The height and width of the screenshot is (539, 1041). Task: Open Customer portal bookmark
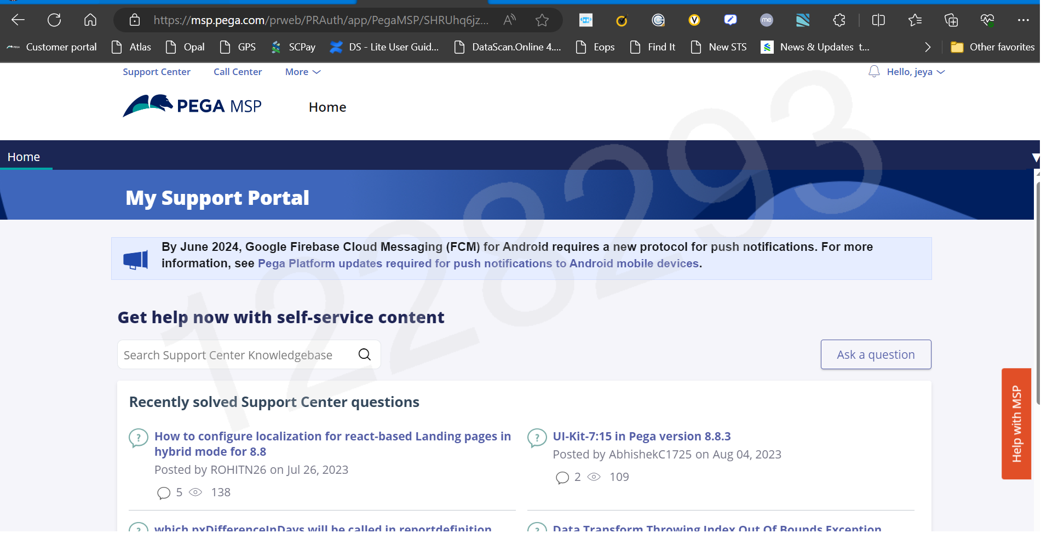[x=51, y=47]
